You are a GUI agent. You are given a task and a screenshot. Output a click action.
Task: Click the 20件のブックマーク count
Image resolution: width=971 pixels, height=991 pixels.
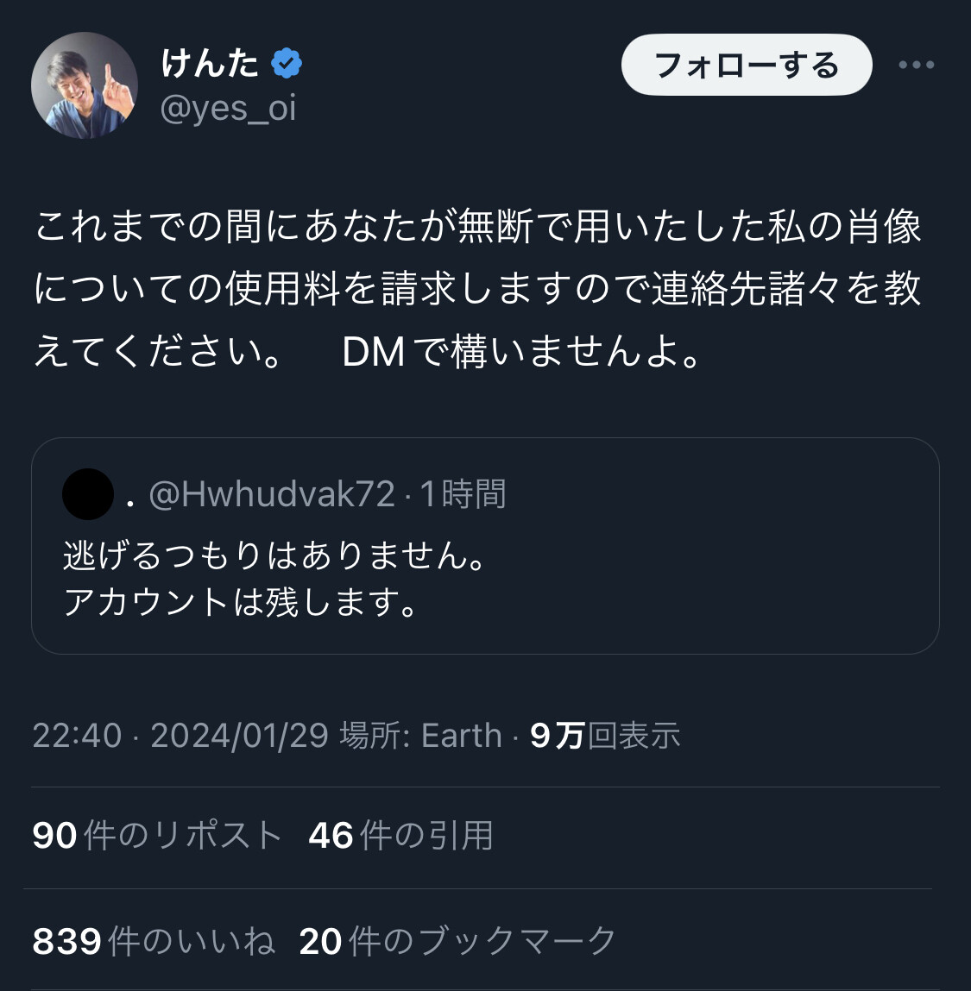(457, 941)
